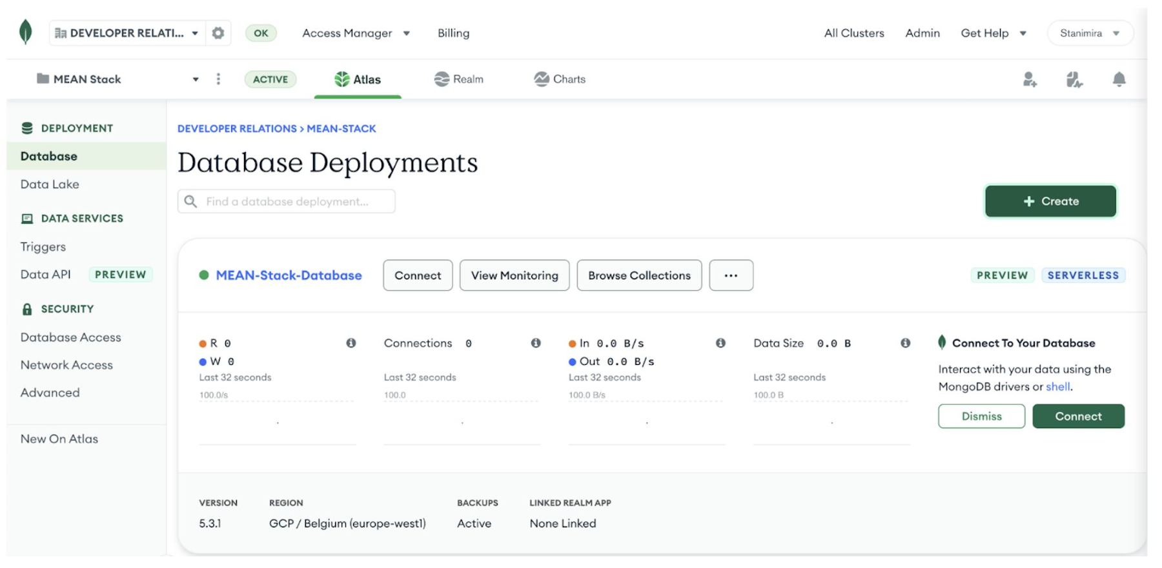Switch to the Realm tab

coord(459,79)
